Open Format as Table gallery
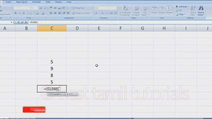 [x=136, y=11]
